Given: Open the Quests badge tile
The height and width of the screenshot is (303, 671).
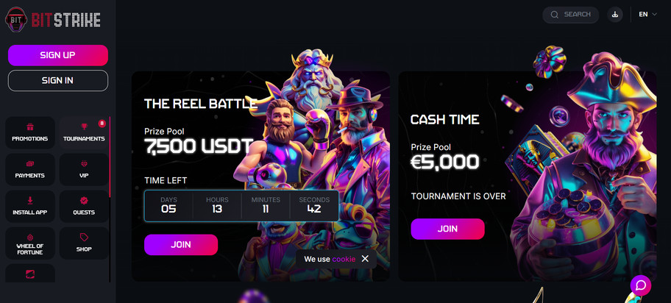Looking at the screenshot, I should coord(84,206).
